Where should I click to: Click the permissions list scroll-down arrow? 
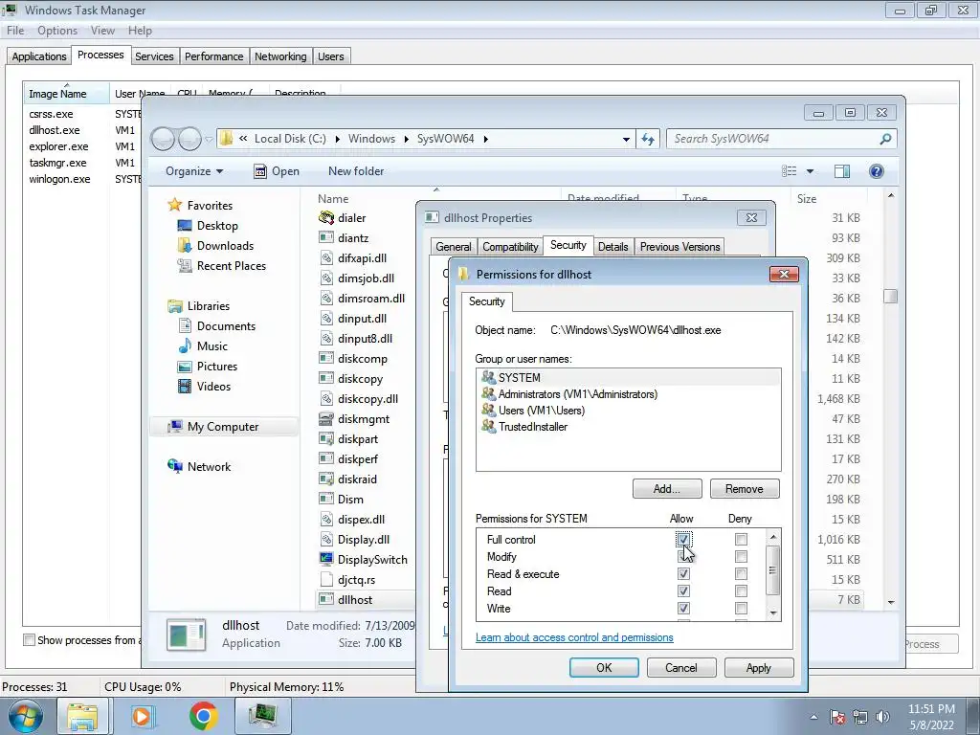pos(773,613)
